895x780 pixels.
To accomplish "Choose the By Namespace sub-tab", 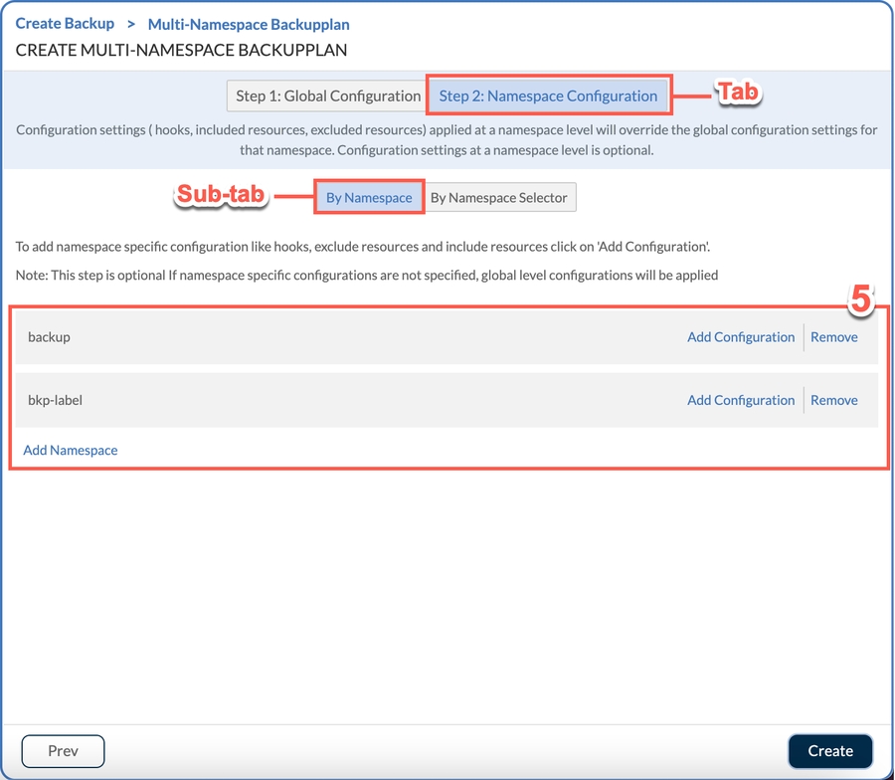I will coord(369,198).
